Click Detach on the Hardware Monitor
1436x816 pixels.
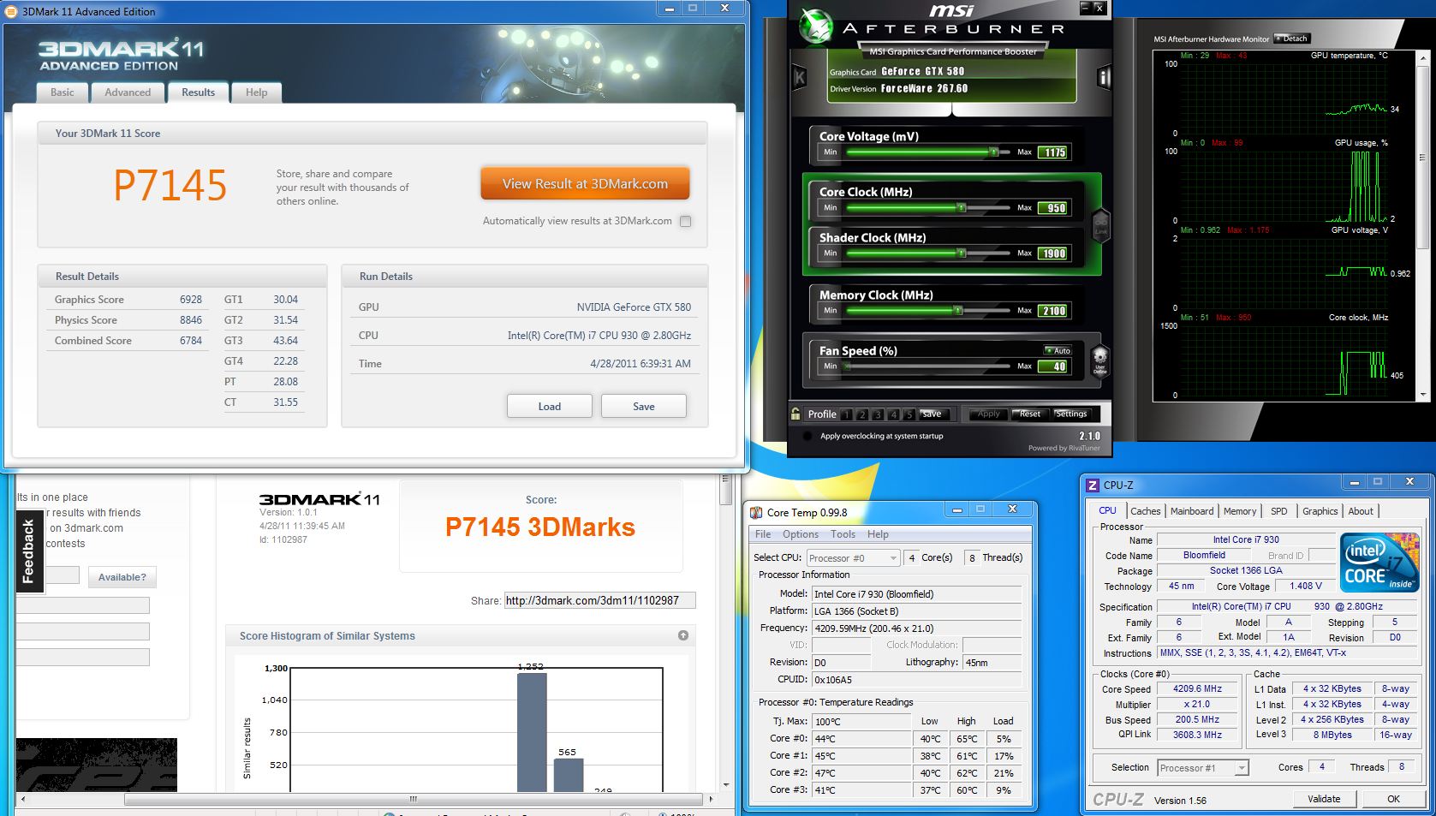click(1292, 39)
